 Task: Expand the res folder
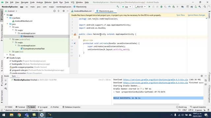[7, 55]
